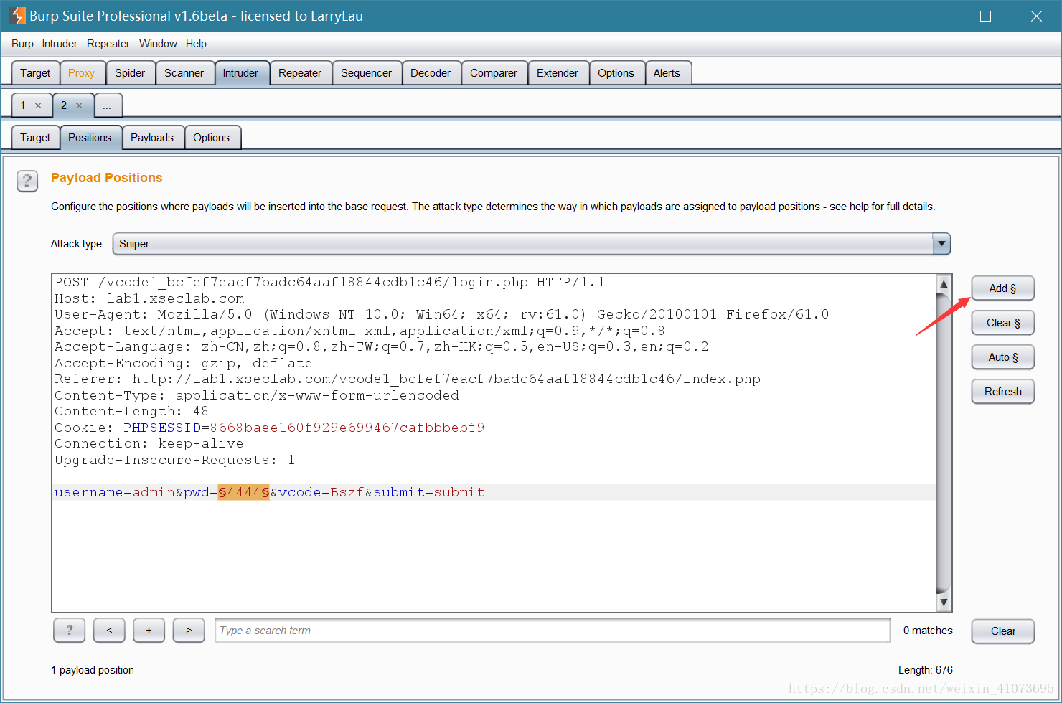Switch to the Sequencer tab
Screen dimensions: 1062x703
pos(366,73)
